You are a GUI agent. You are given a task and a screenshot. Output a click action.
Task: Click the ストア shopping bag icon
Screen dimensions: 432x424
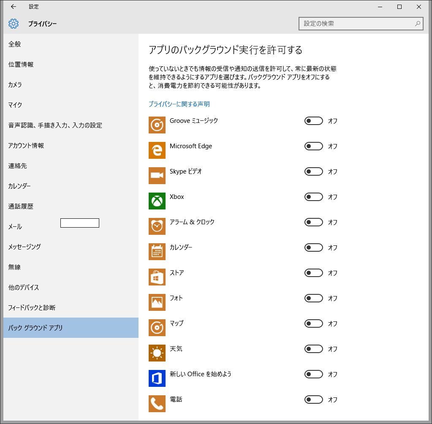coord(157,277)
